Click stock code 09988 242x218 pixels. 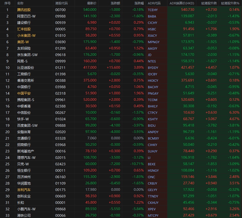click(x=60, y=16)
